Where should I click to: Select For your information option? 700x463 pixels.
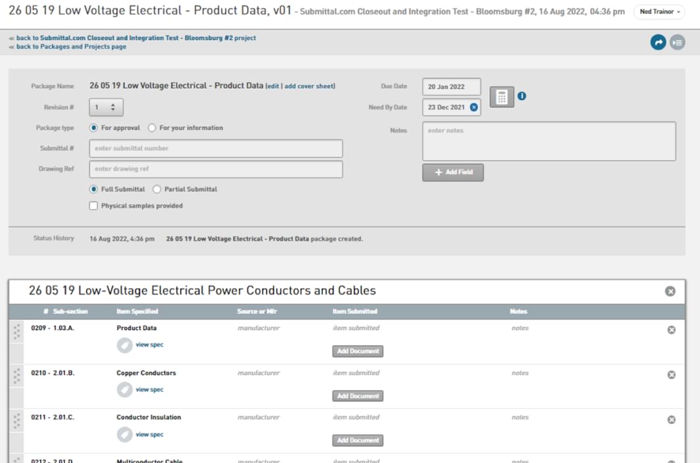[x=152, y=128]
